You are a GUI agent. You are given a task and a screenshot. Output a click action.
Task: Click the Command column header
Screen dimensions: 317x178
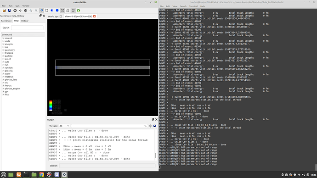pos(23,35)
